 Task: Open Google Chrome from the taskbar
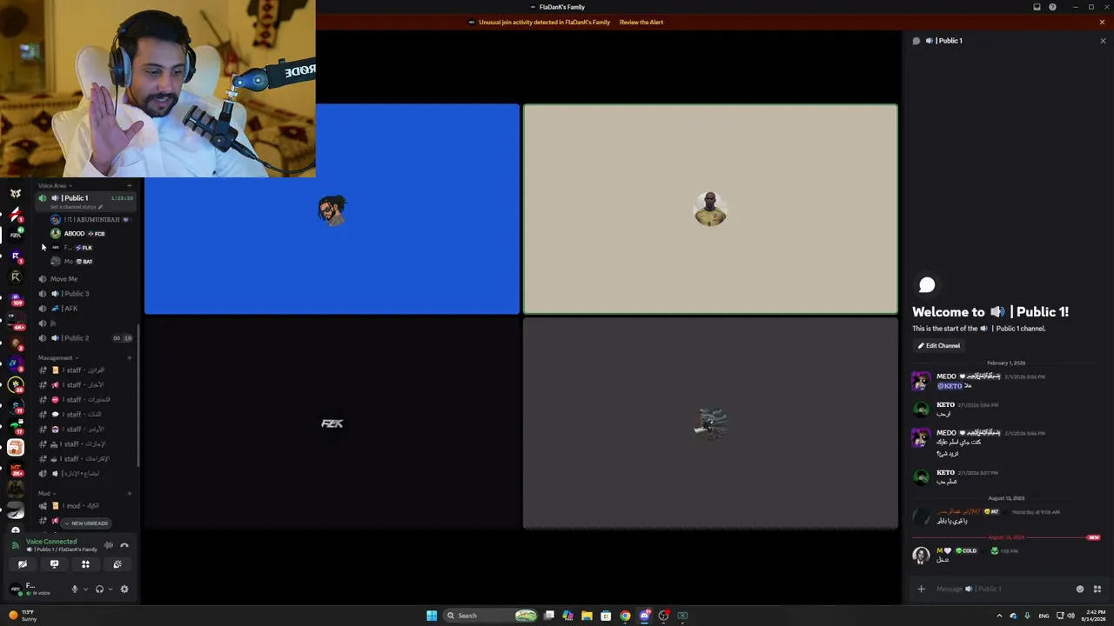(625, 616)
